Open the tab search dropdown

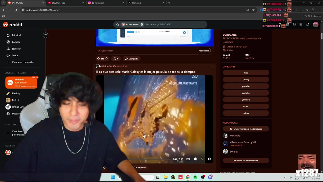(x=3, y=3)
